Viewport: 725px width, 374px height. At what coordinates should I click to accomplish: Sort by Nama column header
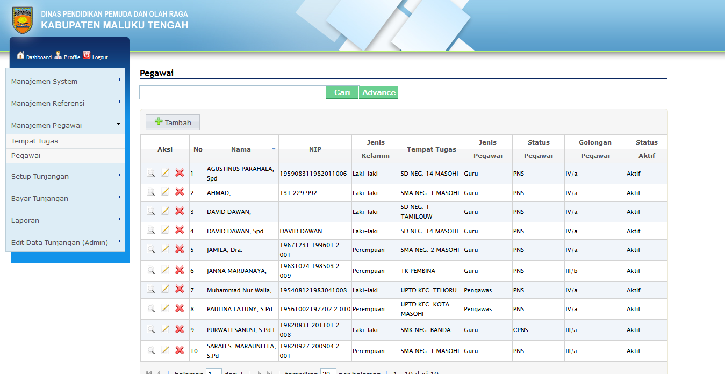(x=242, y=149)
